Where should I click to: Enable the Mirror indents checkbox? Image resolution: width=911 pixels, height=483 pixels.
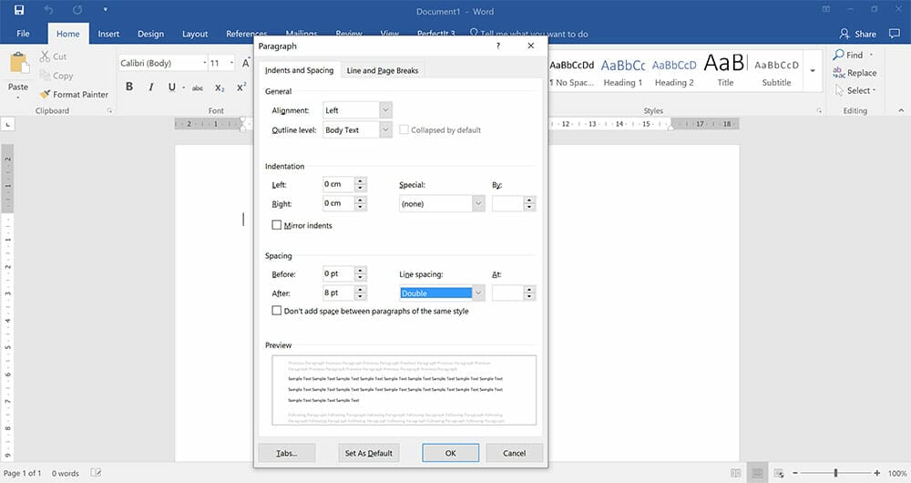click(277, 225)
